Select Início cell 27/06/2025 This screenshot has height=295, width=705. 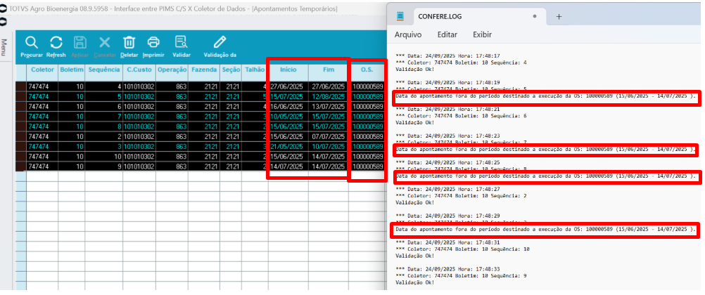pos(288,86)
